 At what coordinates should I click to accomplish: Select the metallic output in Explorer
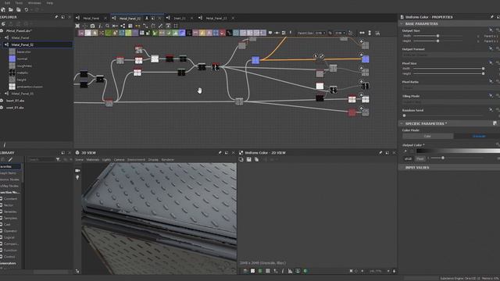23,73
